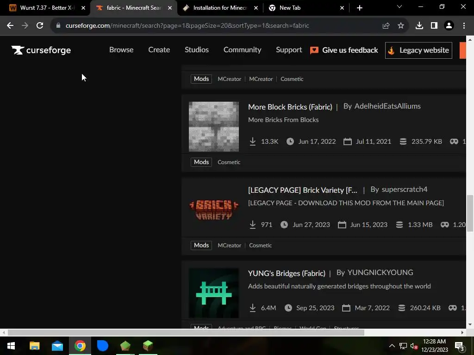Click download icon beside 13.3K
Viewport: 474px width, 355px height.
point(253,141)
